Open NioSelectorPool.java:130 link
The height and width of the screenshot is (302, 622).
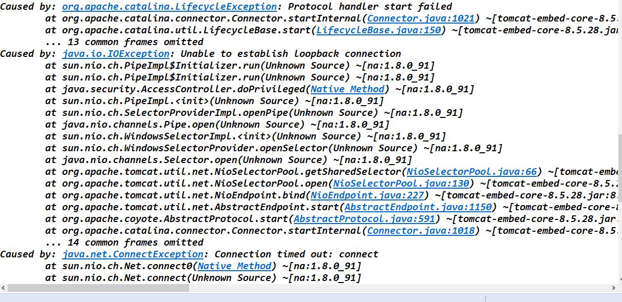(x=401, y=184)
